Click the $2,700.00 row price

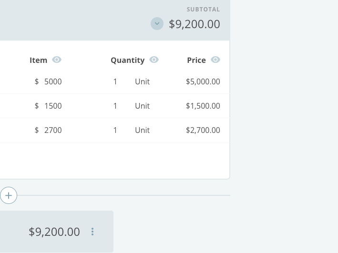[203, 130]
